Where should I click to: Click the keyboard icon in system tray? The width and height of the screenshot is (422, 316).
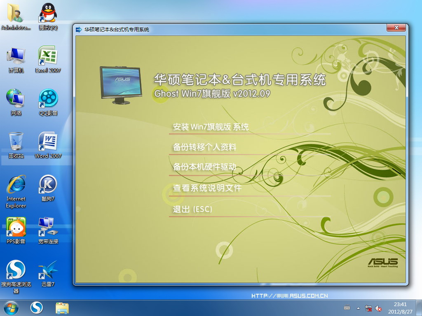click(347, 308)
